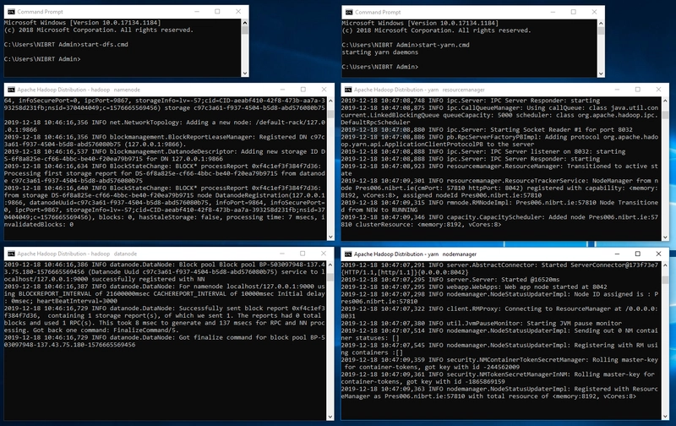Close the yarn nodemanager window
Screen dimensions: 676x426
pos(659,253)
